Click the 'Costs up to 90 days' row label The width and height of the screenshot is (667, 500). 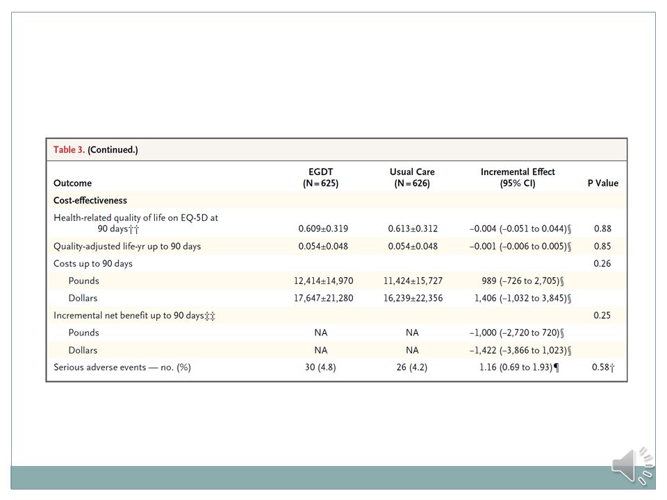pyautogui.click(x=92, y=264)
